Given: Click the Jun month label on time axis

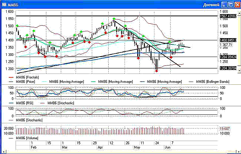Looking at the screenshot, I should [167, 147].
